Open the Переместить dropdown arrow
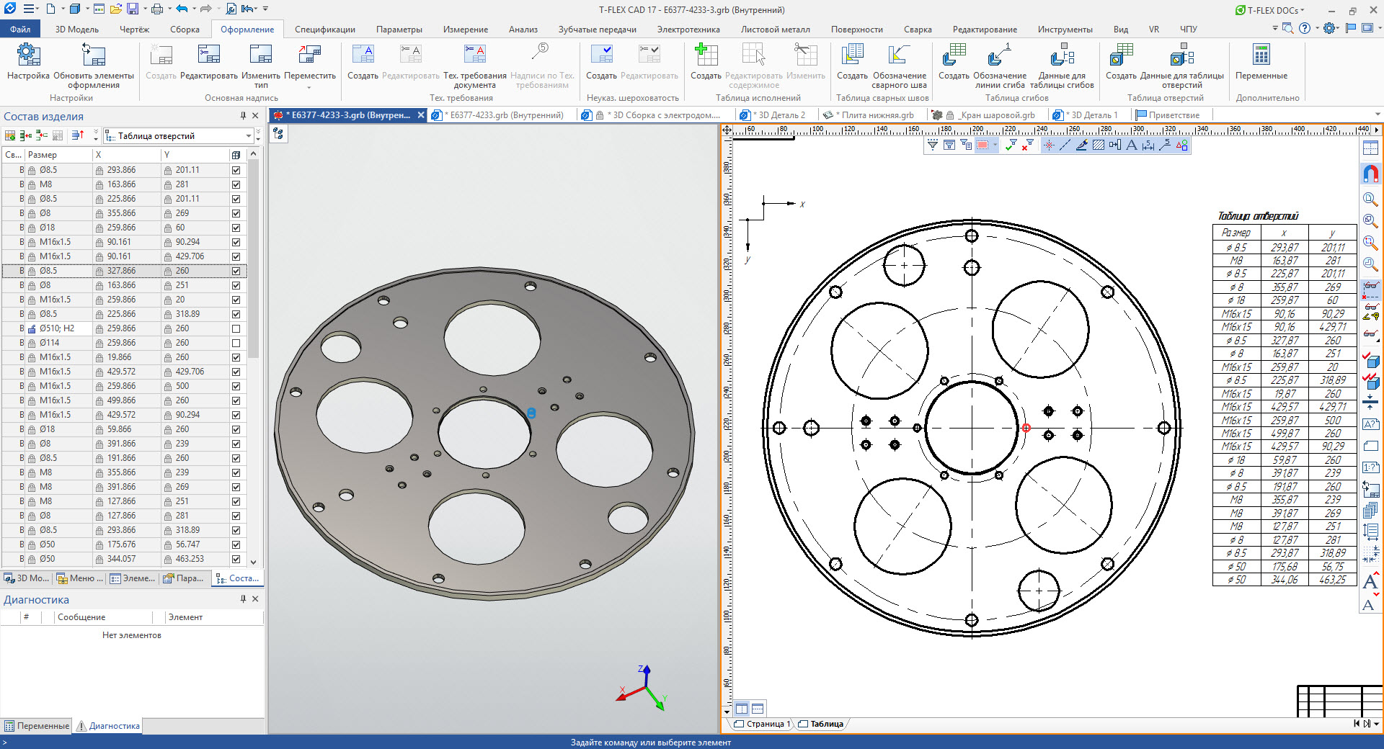 [309, 88]
